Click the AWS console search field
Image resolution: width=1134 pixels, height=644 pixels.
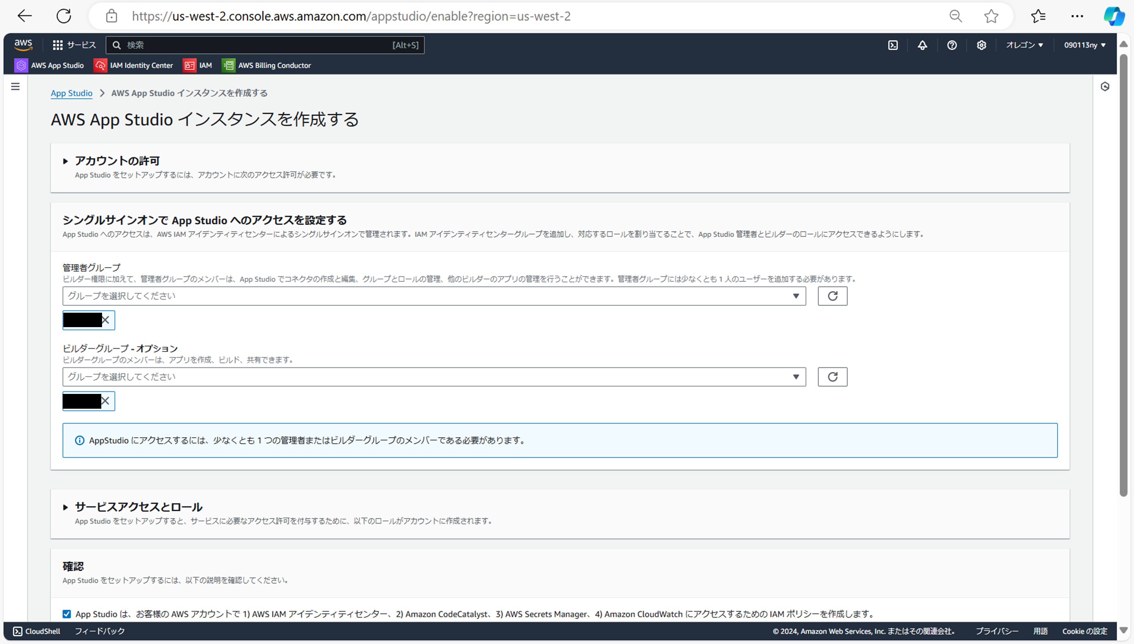[264, 45]
